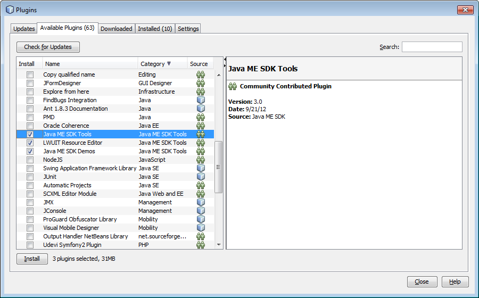Check the JUnit install checkbox

point(30,177)
